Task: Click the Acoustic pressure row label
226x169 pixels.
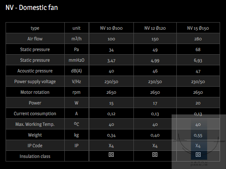Action: coord(35,71)
